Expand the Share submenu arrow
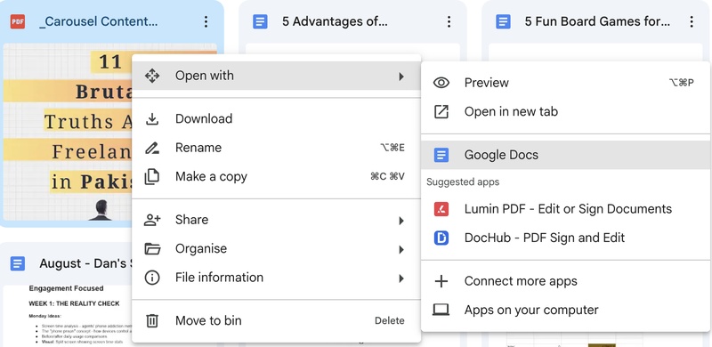 tap(401, 221)
